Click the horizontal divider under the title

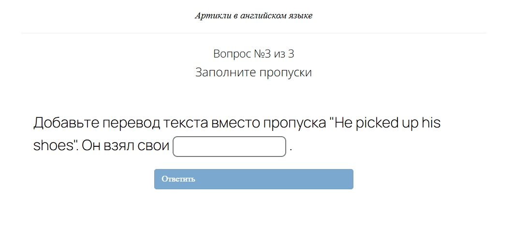pos(254,33)
